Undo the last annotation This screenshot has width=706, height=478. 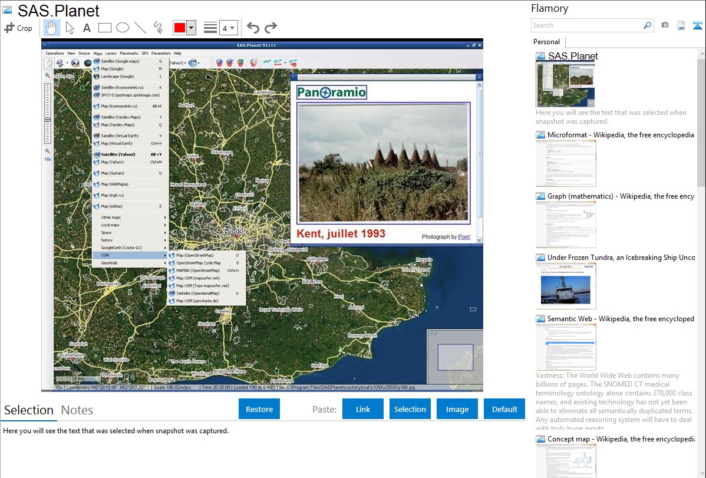coord(253,28)
